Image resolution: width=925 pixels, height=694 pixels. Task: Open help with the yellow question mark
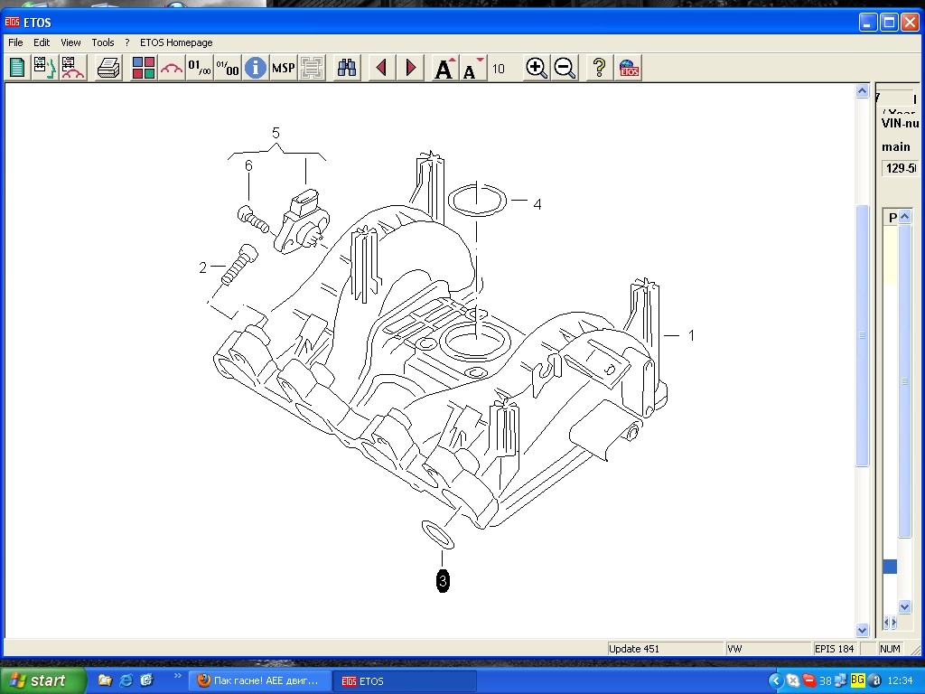pyautogui.click(x=598, y=68)
